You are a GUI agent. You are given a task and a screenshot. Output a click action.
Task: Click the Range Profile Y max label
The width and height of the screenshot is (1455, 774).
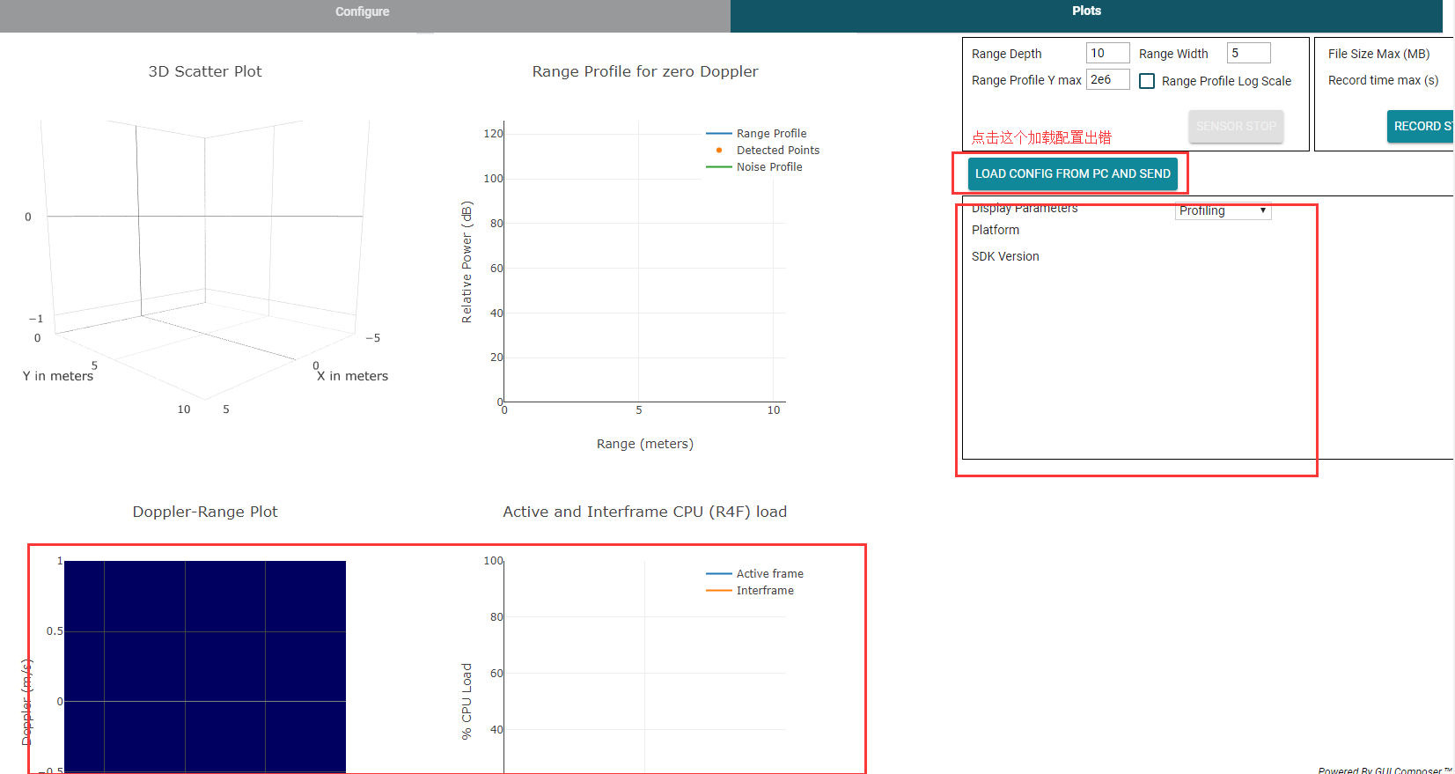(x=1026, y=80)
